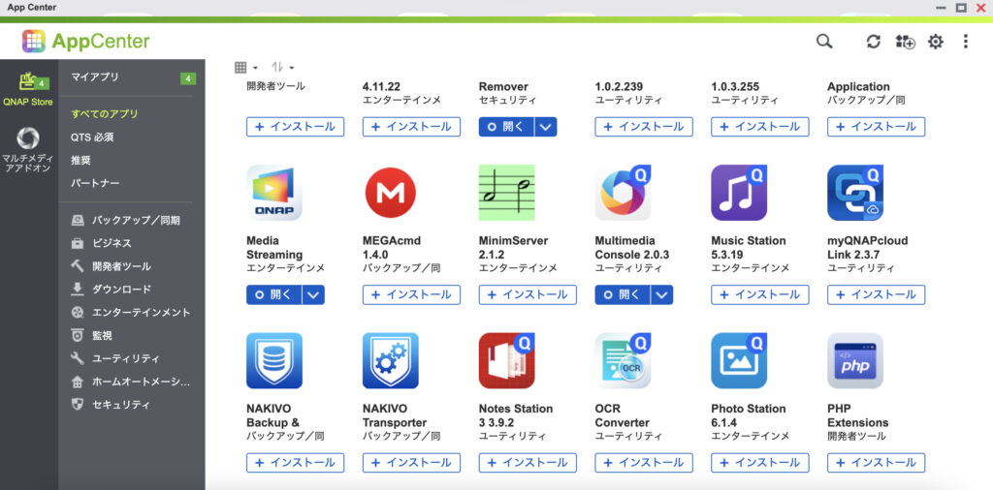The height and width of the screenshot is (490, 993).
Task: Open the three-dot more menu
Action: coord(965,42)
